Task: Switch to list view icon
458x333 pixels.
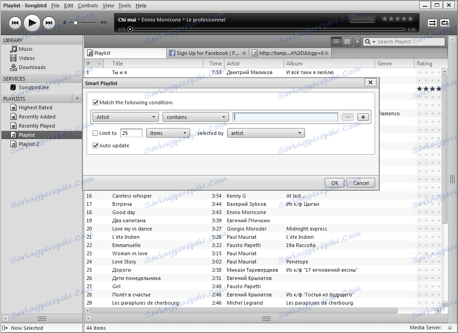Action: coord(336,42)
